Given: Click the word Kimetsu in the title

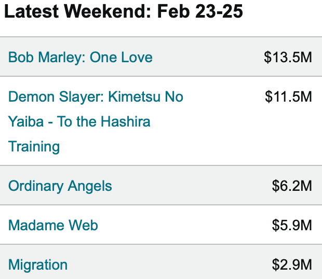Looking at the screenshot, I should [134, 97].
